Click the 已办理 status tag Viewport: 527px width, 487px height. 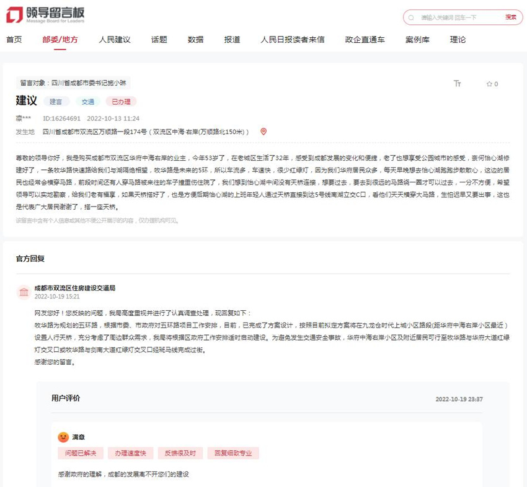coord(121,102)
